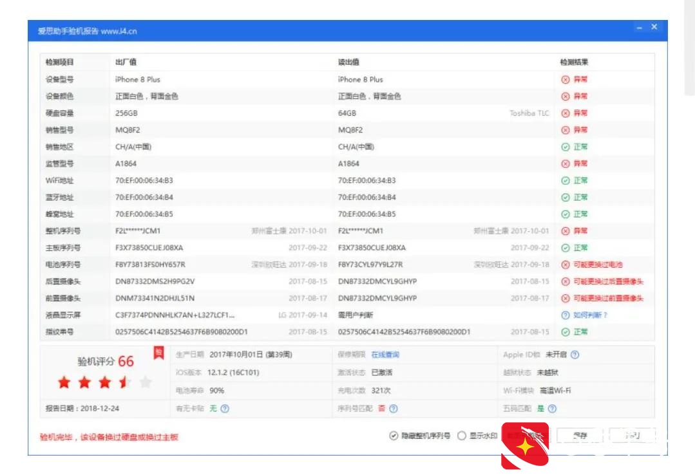This screenshot has width=695, height=475.
Task: Close the 爱思助手验机报告 window
Action: [654, 27]
